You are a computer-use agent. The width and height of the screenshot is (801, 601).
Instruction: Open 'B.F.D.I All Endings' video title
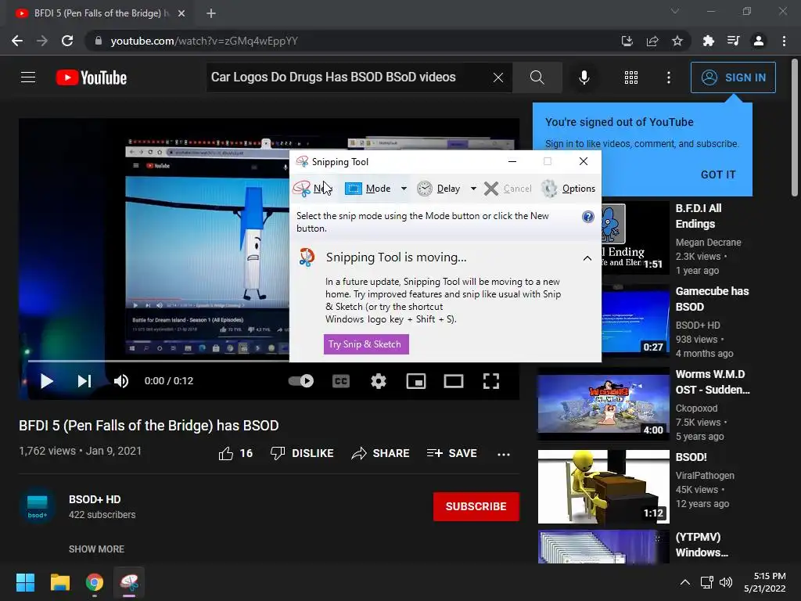pos(699,216)
